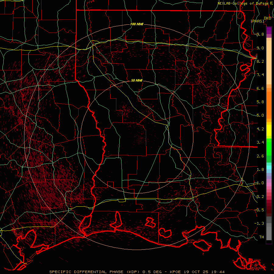Click the 50 NMI range ring label

tap(137, 80)
